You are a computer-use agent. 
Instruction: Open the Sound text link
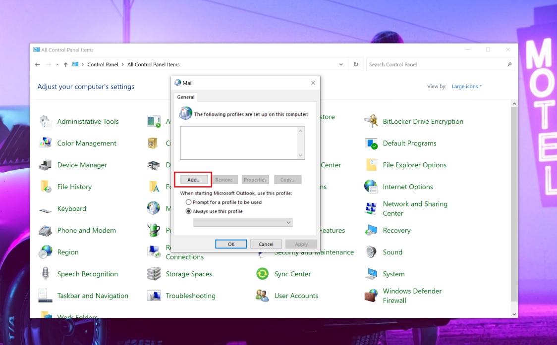(x=392, y=252)
